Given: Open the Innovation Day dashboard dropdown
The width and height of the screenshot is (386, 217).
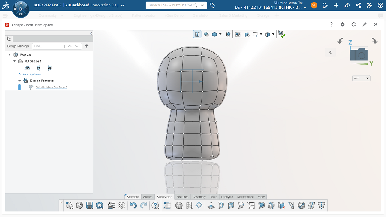Looking at the screenshot, I should [x=123, y=5].
